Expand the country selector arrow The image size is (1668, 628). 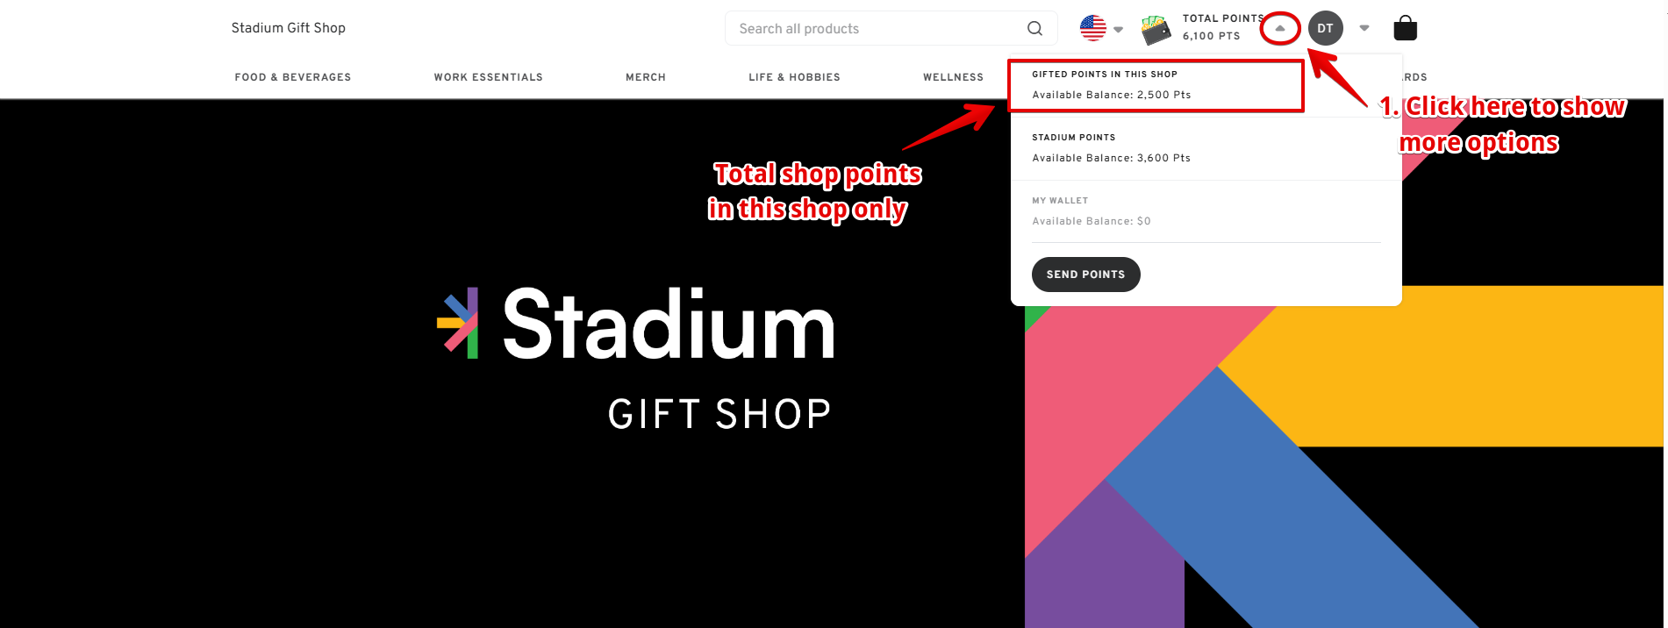click(x=1118, y=29)
